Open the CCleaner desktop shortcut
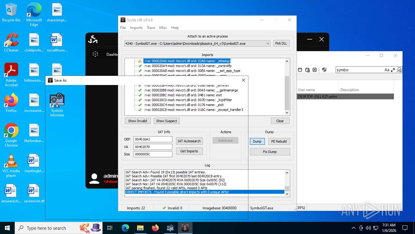415x234 pixels. (11, 43)
